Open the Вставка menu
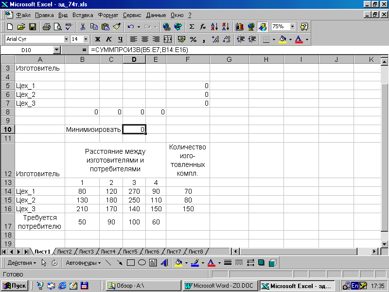This screenshot has height=292, width=389. coord(83,15)
